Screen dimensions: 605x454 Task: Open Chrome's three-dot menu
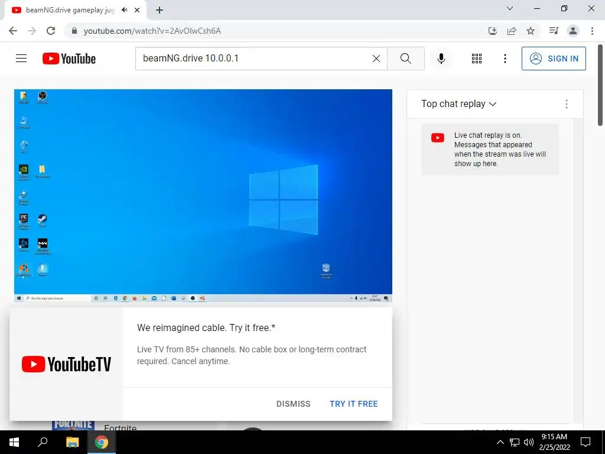592,31
